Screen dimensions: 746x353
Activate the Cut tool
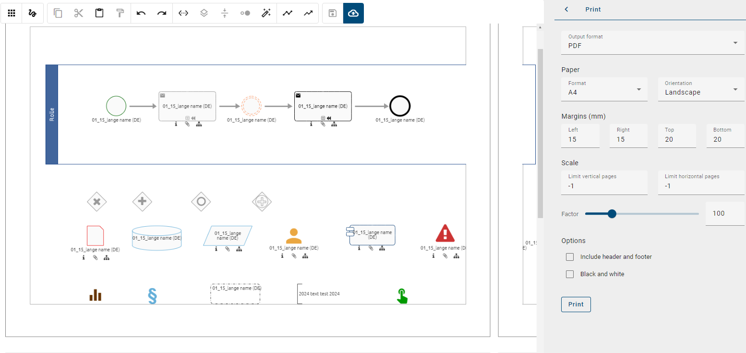point(78,13)
